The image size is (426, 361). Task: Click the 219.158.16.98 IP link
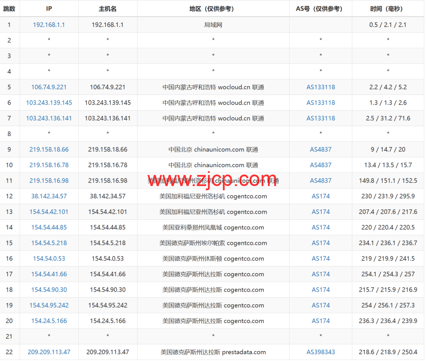[x=49, y=180]
